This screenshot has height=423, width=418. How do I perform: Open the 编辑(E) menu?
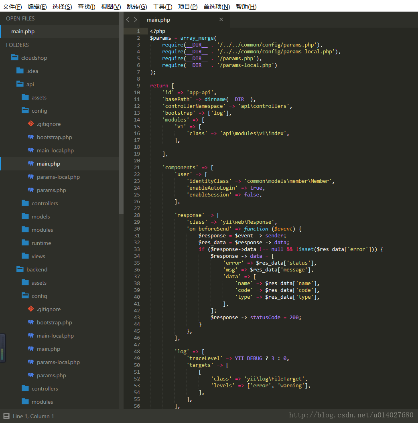click(x=37, y=6)
